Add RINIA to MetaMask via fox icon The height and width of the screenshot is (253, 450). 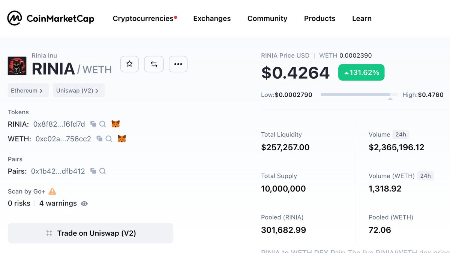coord(116,124)
